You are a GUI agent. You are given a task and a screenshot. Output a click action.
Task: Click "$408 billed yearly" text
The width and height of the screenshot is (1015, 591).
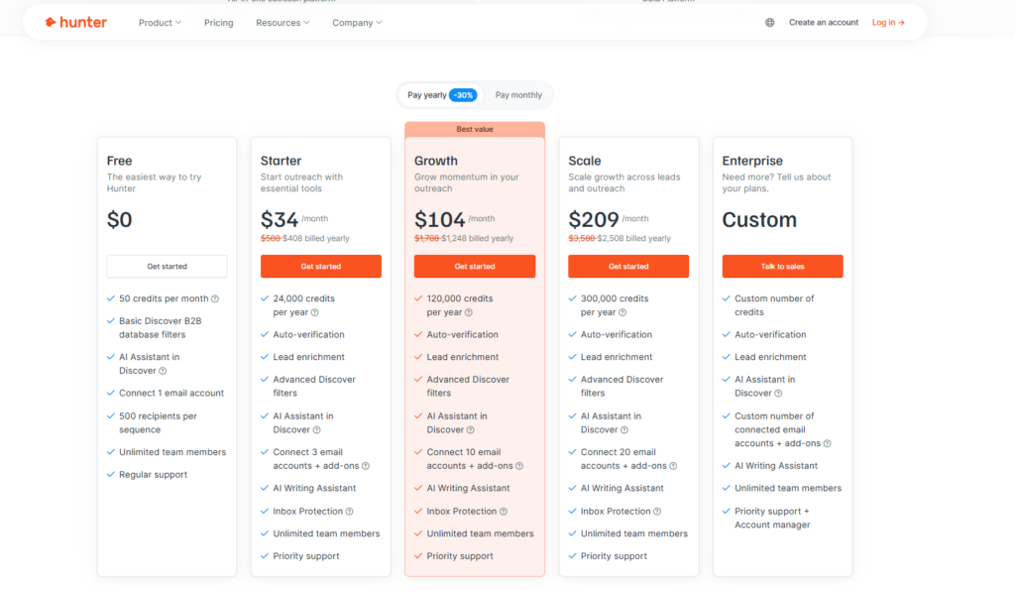click(316, 239)
